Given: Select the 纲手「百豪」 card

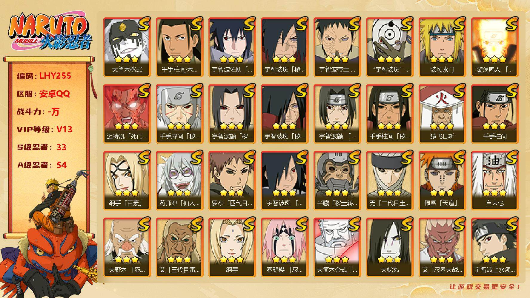Looking at the screenshot, I should click(x=127, y=180).
